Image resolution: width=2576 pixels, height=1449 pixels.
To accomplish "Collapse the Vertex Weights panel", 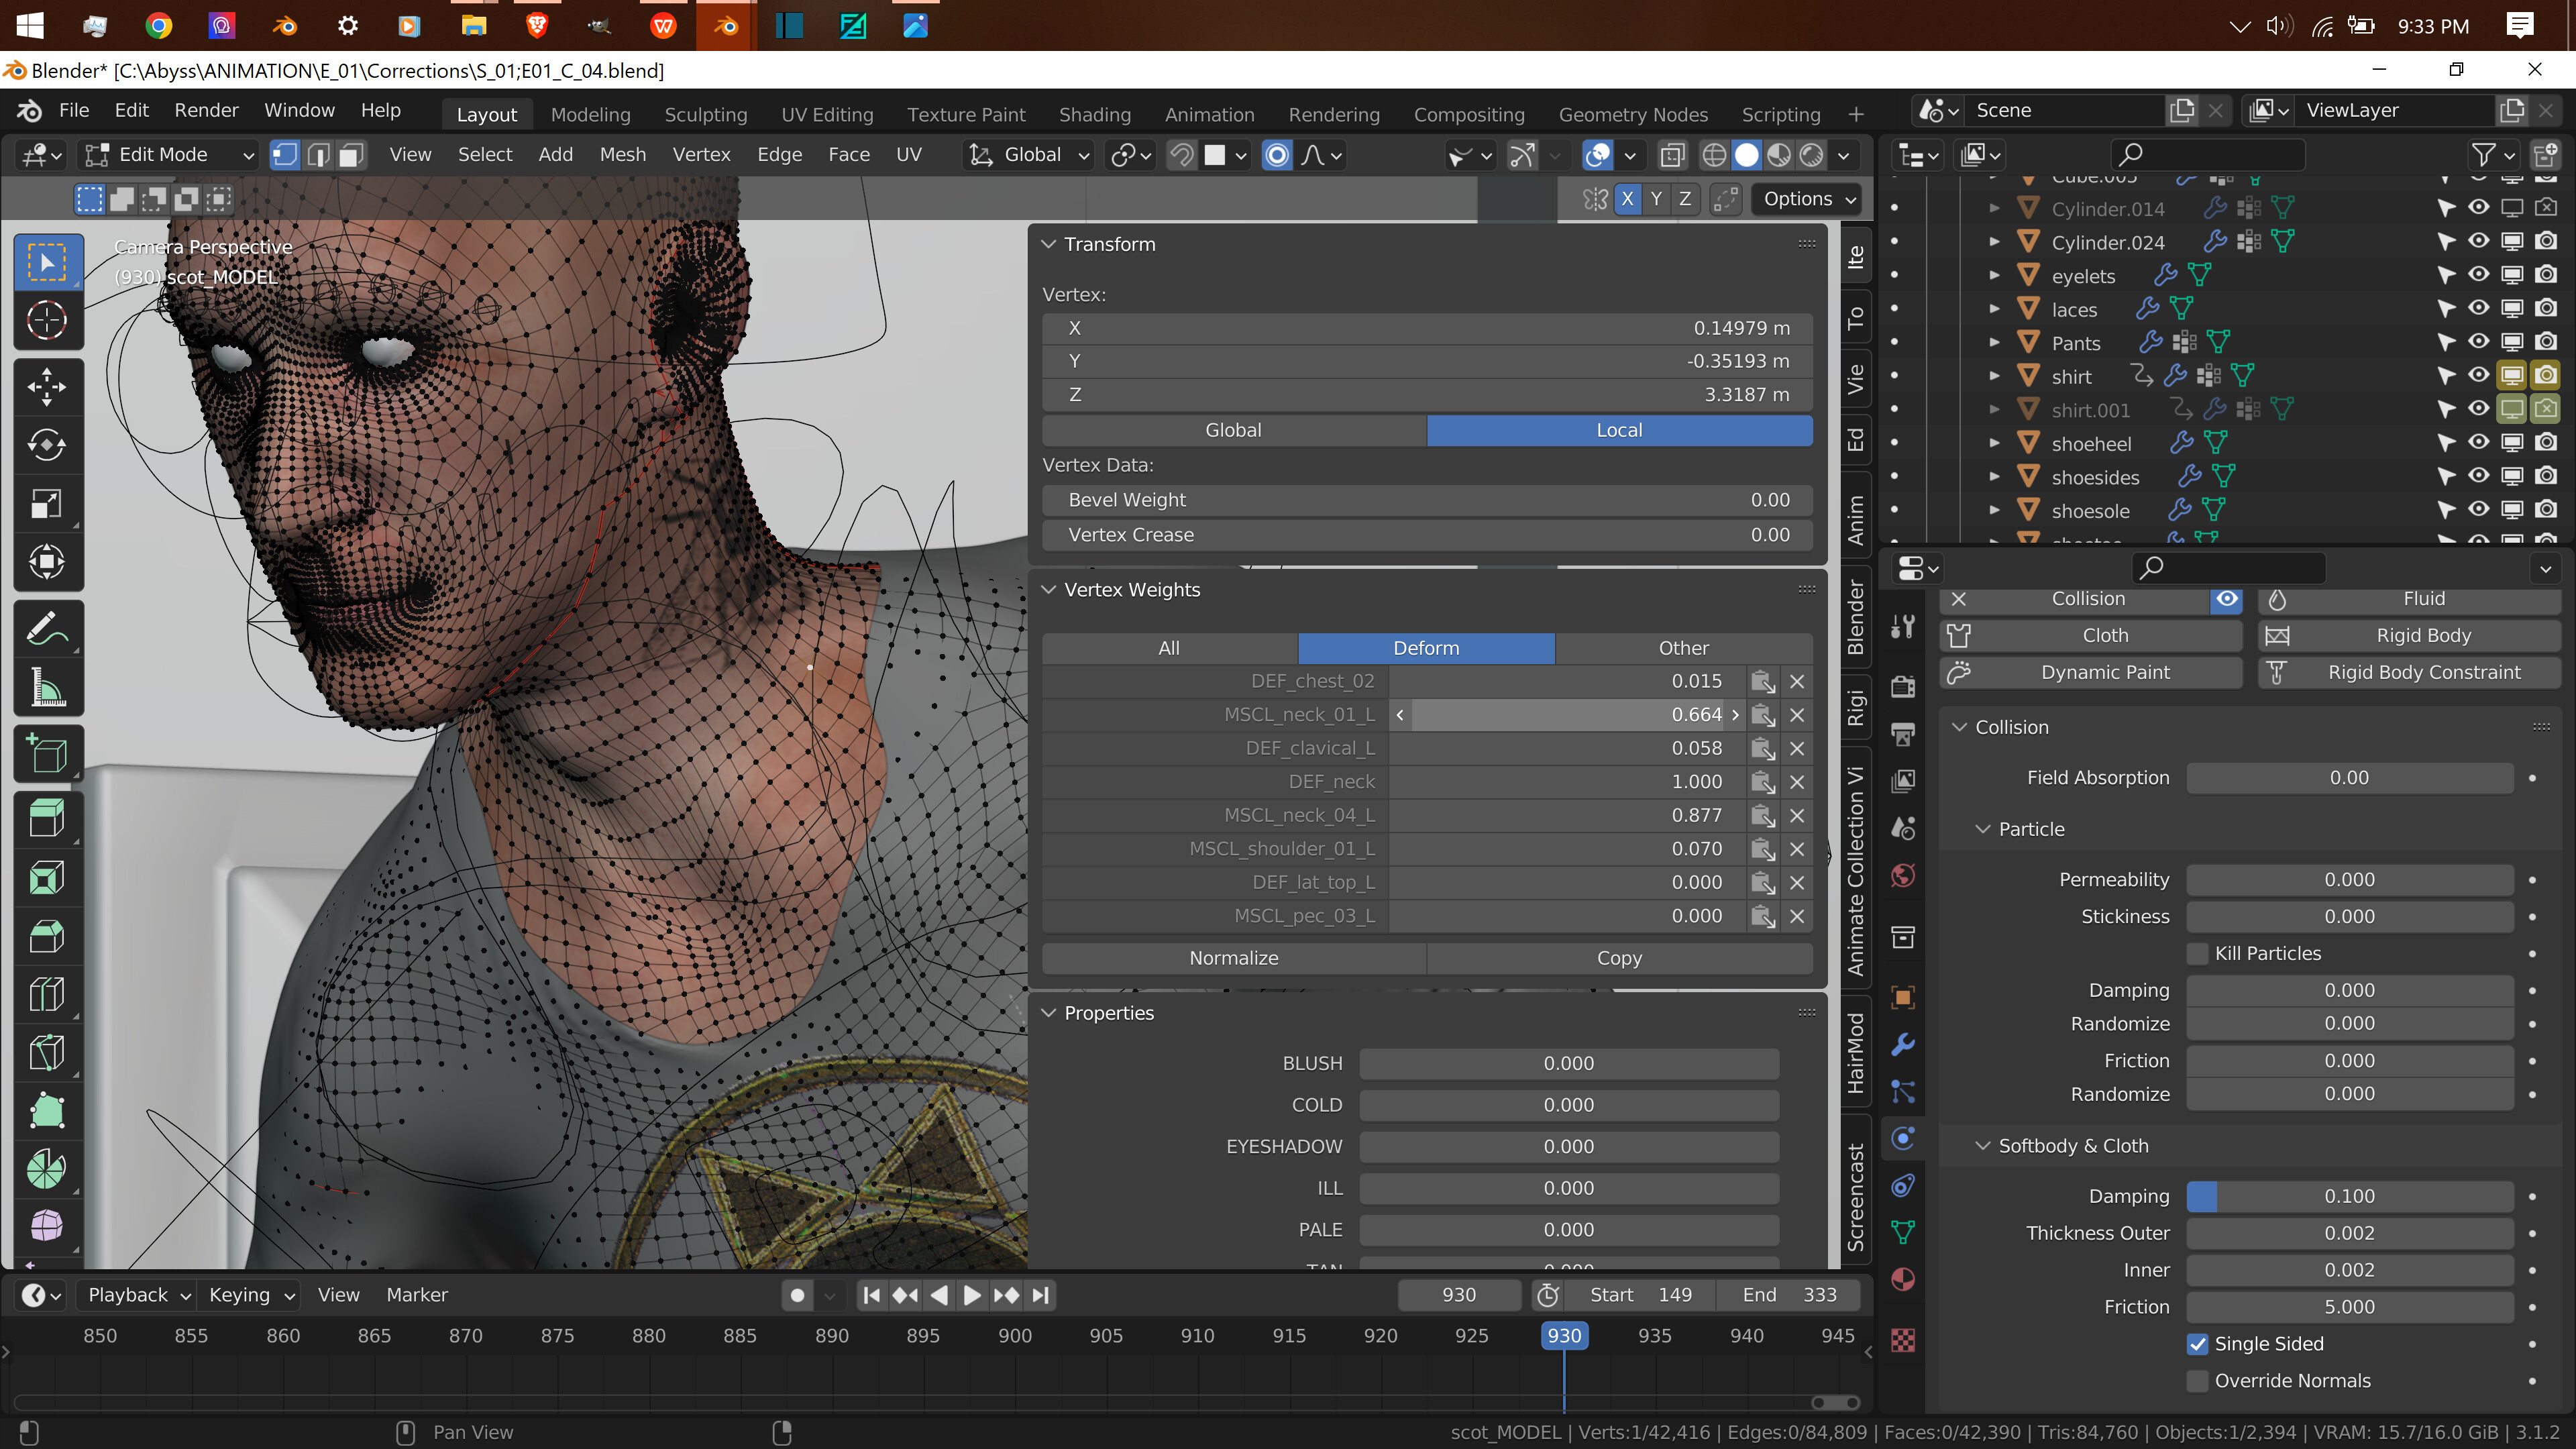I will (x=1049, y=590).
